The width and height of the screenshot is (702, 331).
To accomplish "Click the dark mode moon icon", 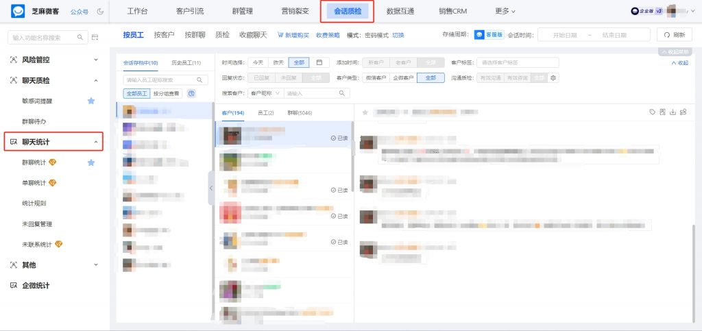I will click(101, 12).
